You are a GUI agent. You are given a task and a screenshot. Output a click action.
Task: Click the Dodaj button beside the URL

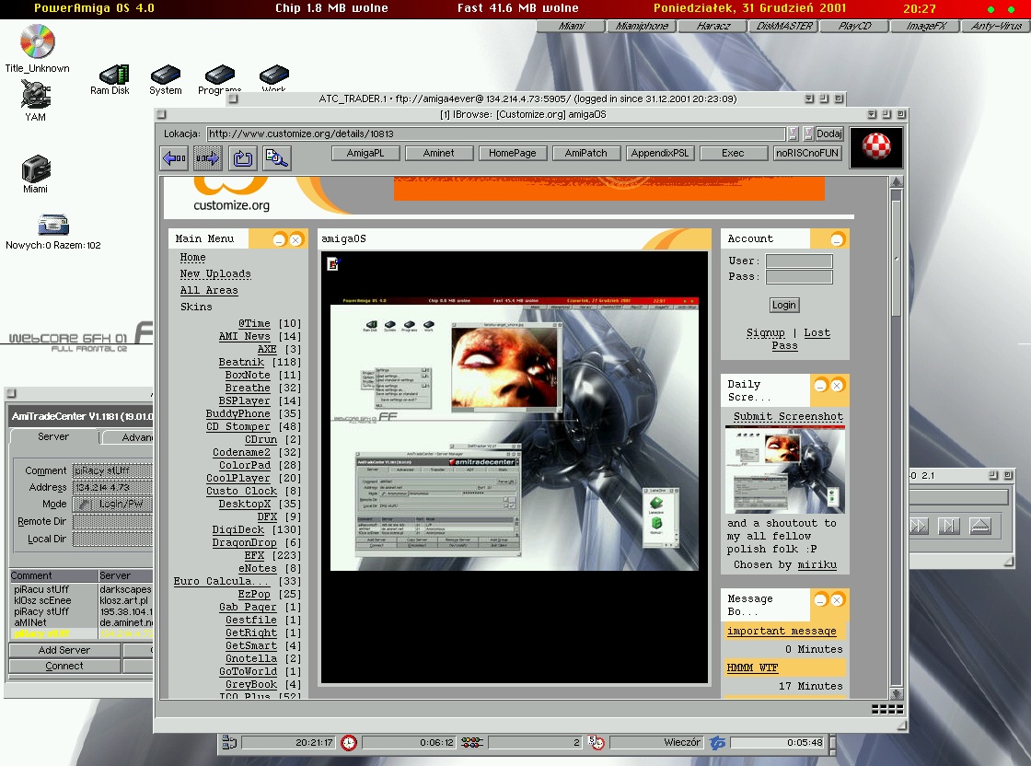(829, 134)
